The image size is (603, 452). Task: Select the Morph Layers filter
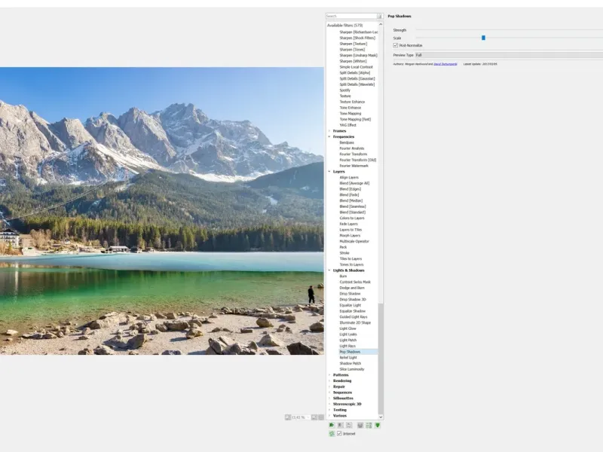point(350,235)
